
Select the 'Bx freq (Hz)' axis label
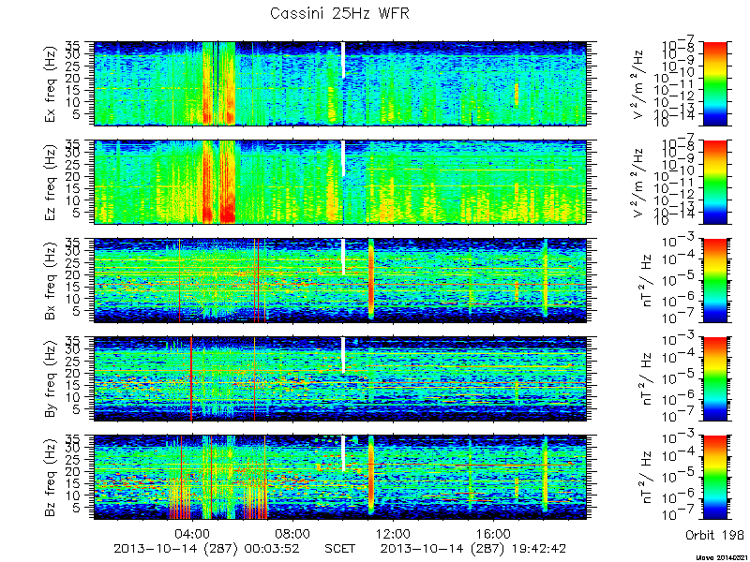point(51,281)
